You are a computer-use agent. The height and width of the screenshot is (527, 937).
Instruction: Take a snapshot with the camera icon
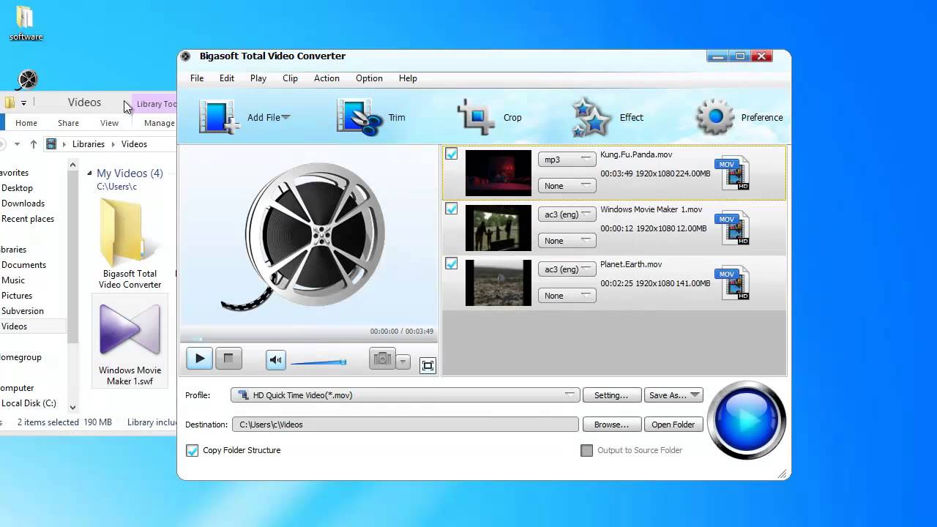pos(381,359)
